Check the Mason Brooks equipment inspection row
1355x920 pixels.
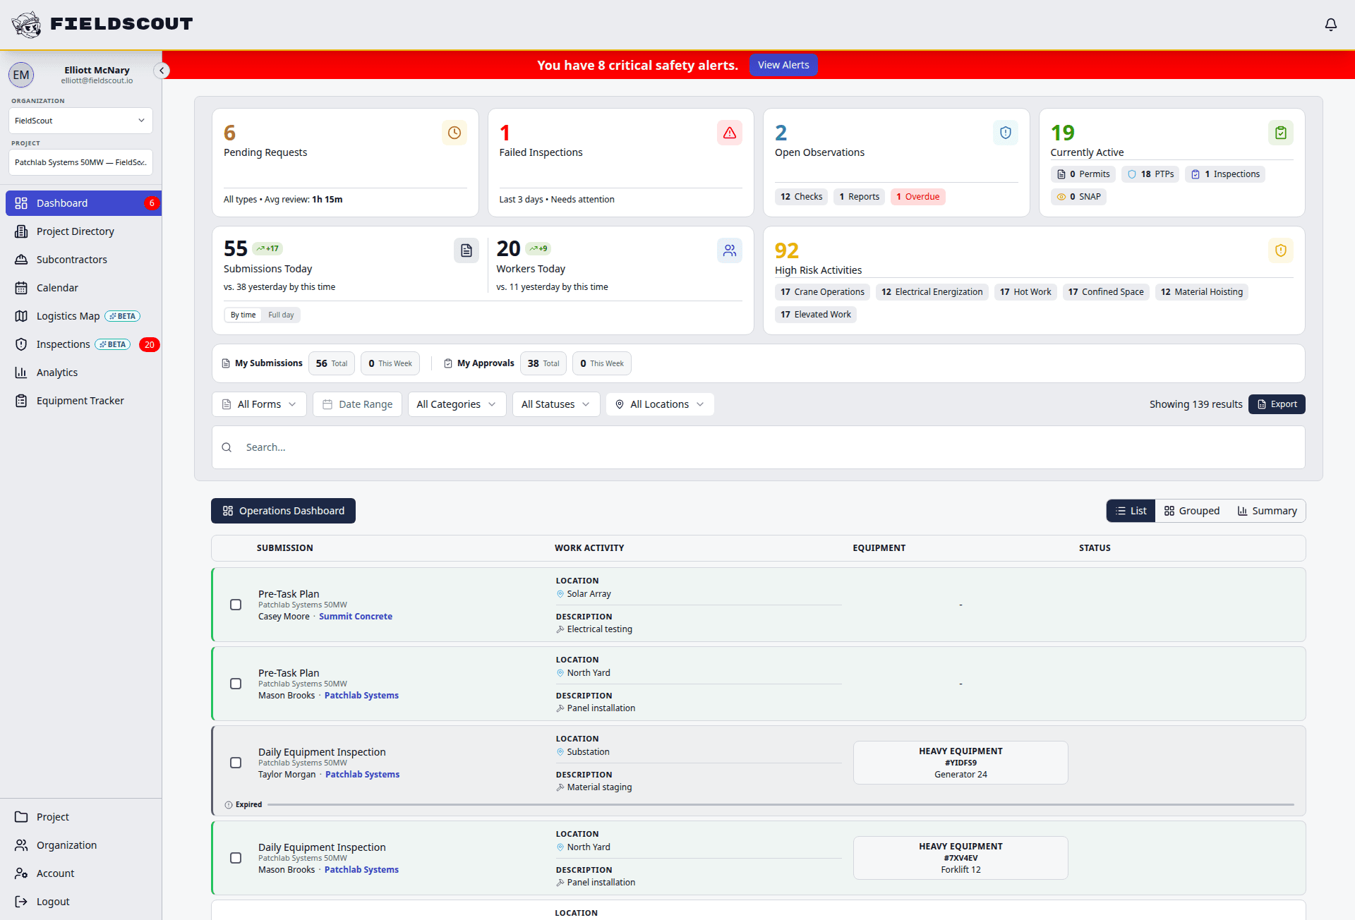(236, 858)
